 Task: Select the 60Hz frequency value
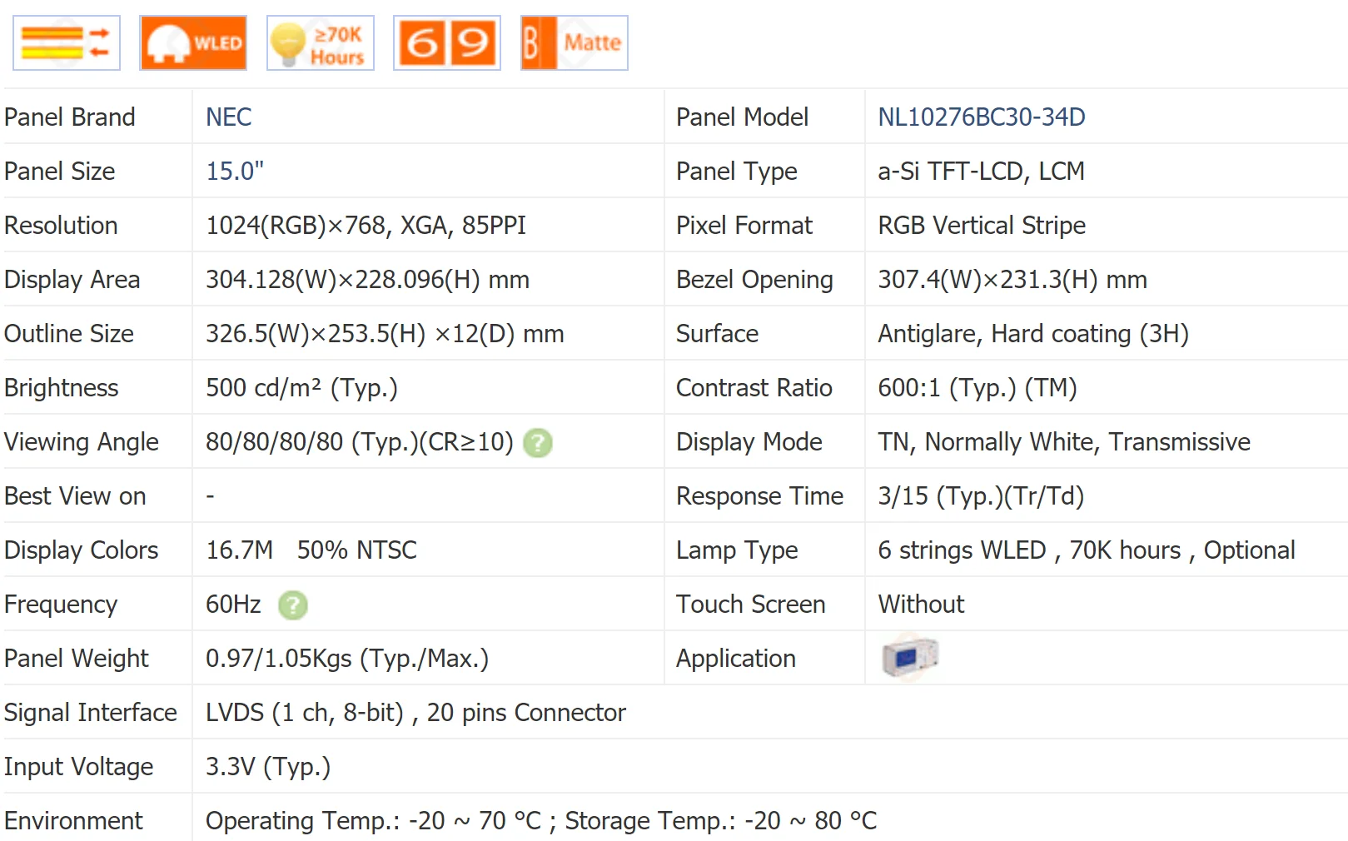point(233,605)
